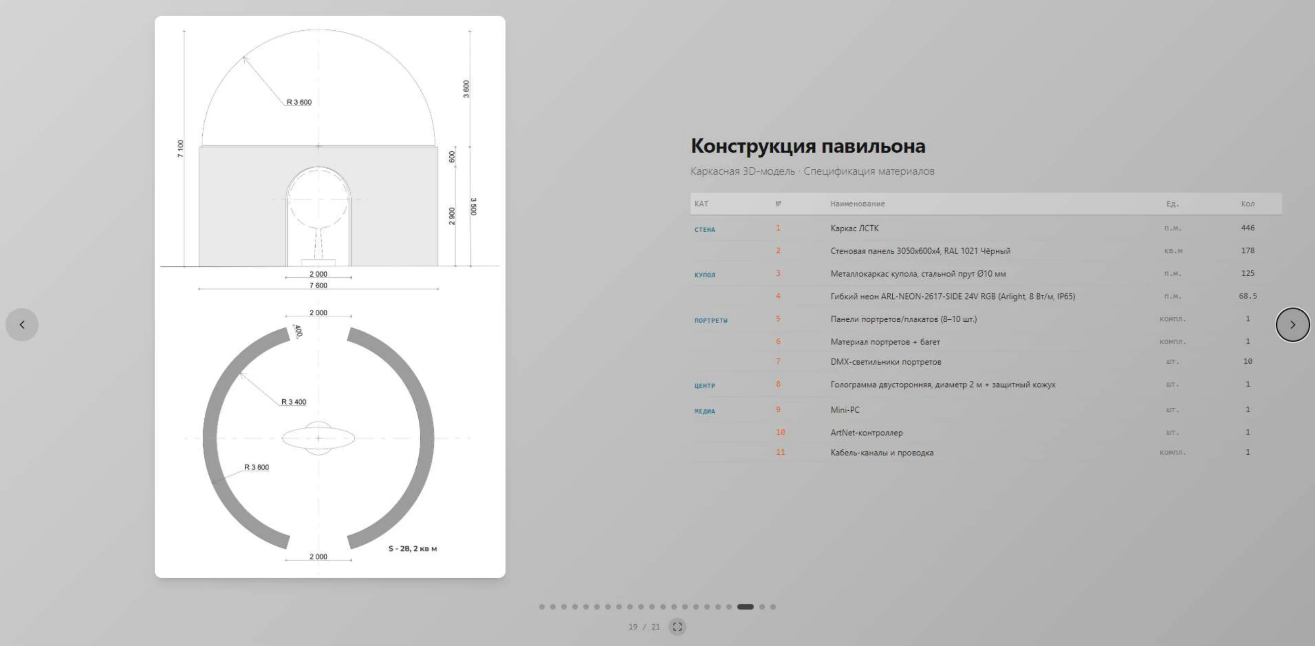Click the 'ПОРТРЕТЫ' category label

click(711, 321)
